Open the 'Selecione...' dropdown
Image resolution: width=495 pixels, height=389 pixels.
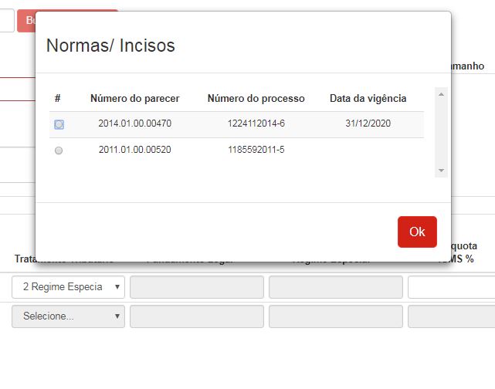68,316
